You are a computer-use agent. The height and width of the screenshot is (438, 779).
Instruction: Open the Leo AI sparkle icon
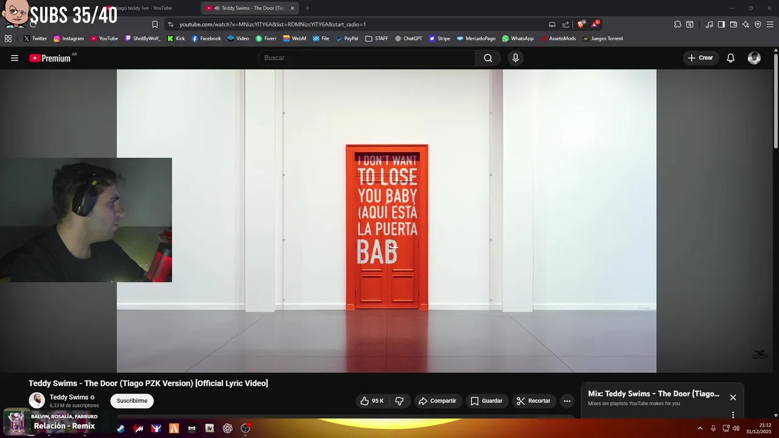tap(746, 24)
